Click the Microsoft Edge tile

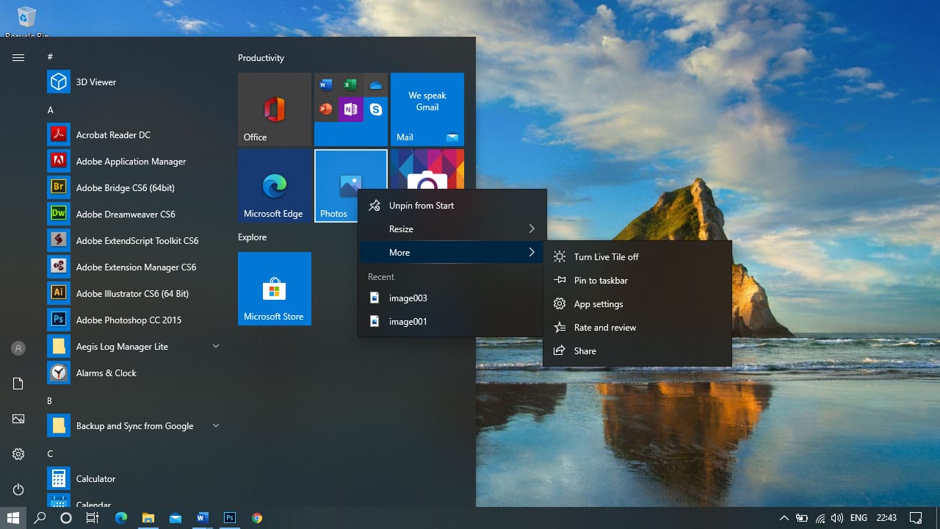(x=274, y=186)
